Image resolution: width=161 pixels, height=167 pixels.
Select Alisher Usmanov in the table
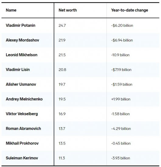pyautogui.click(x=21, y=84)
